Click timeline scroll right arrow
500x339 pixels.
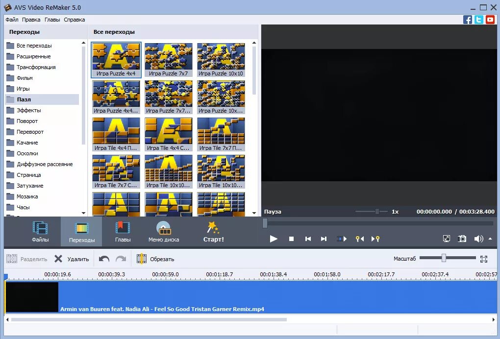pyautogui.click(x=494, y=319)
